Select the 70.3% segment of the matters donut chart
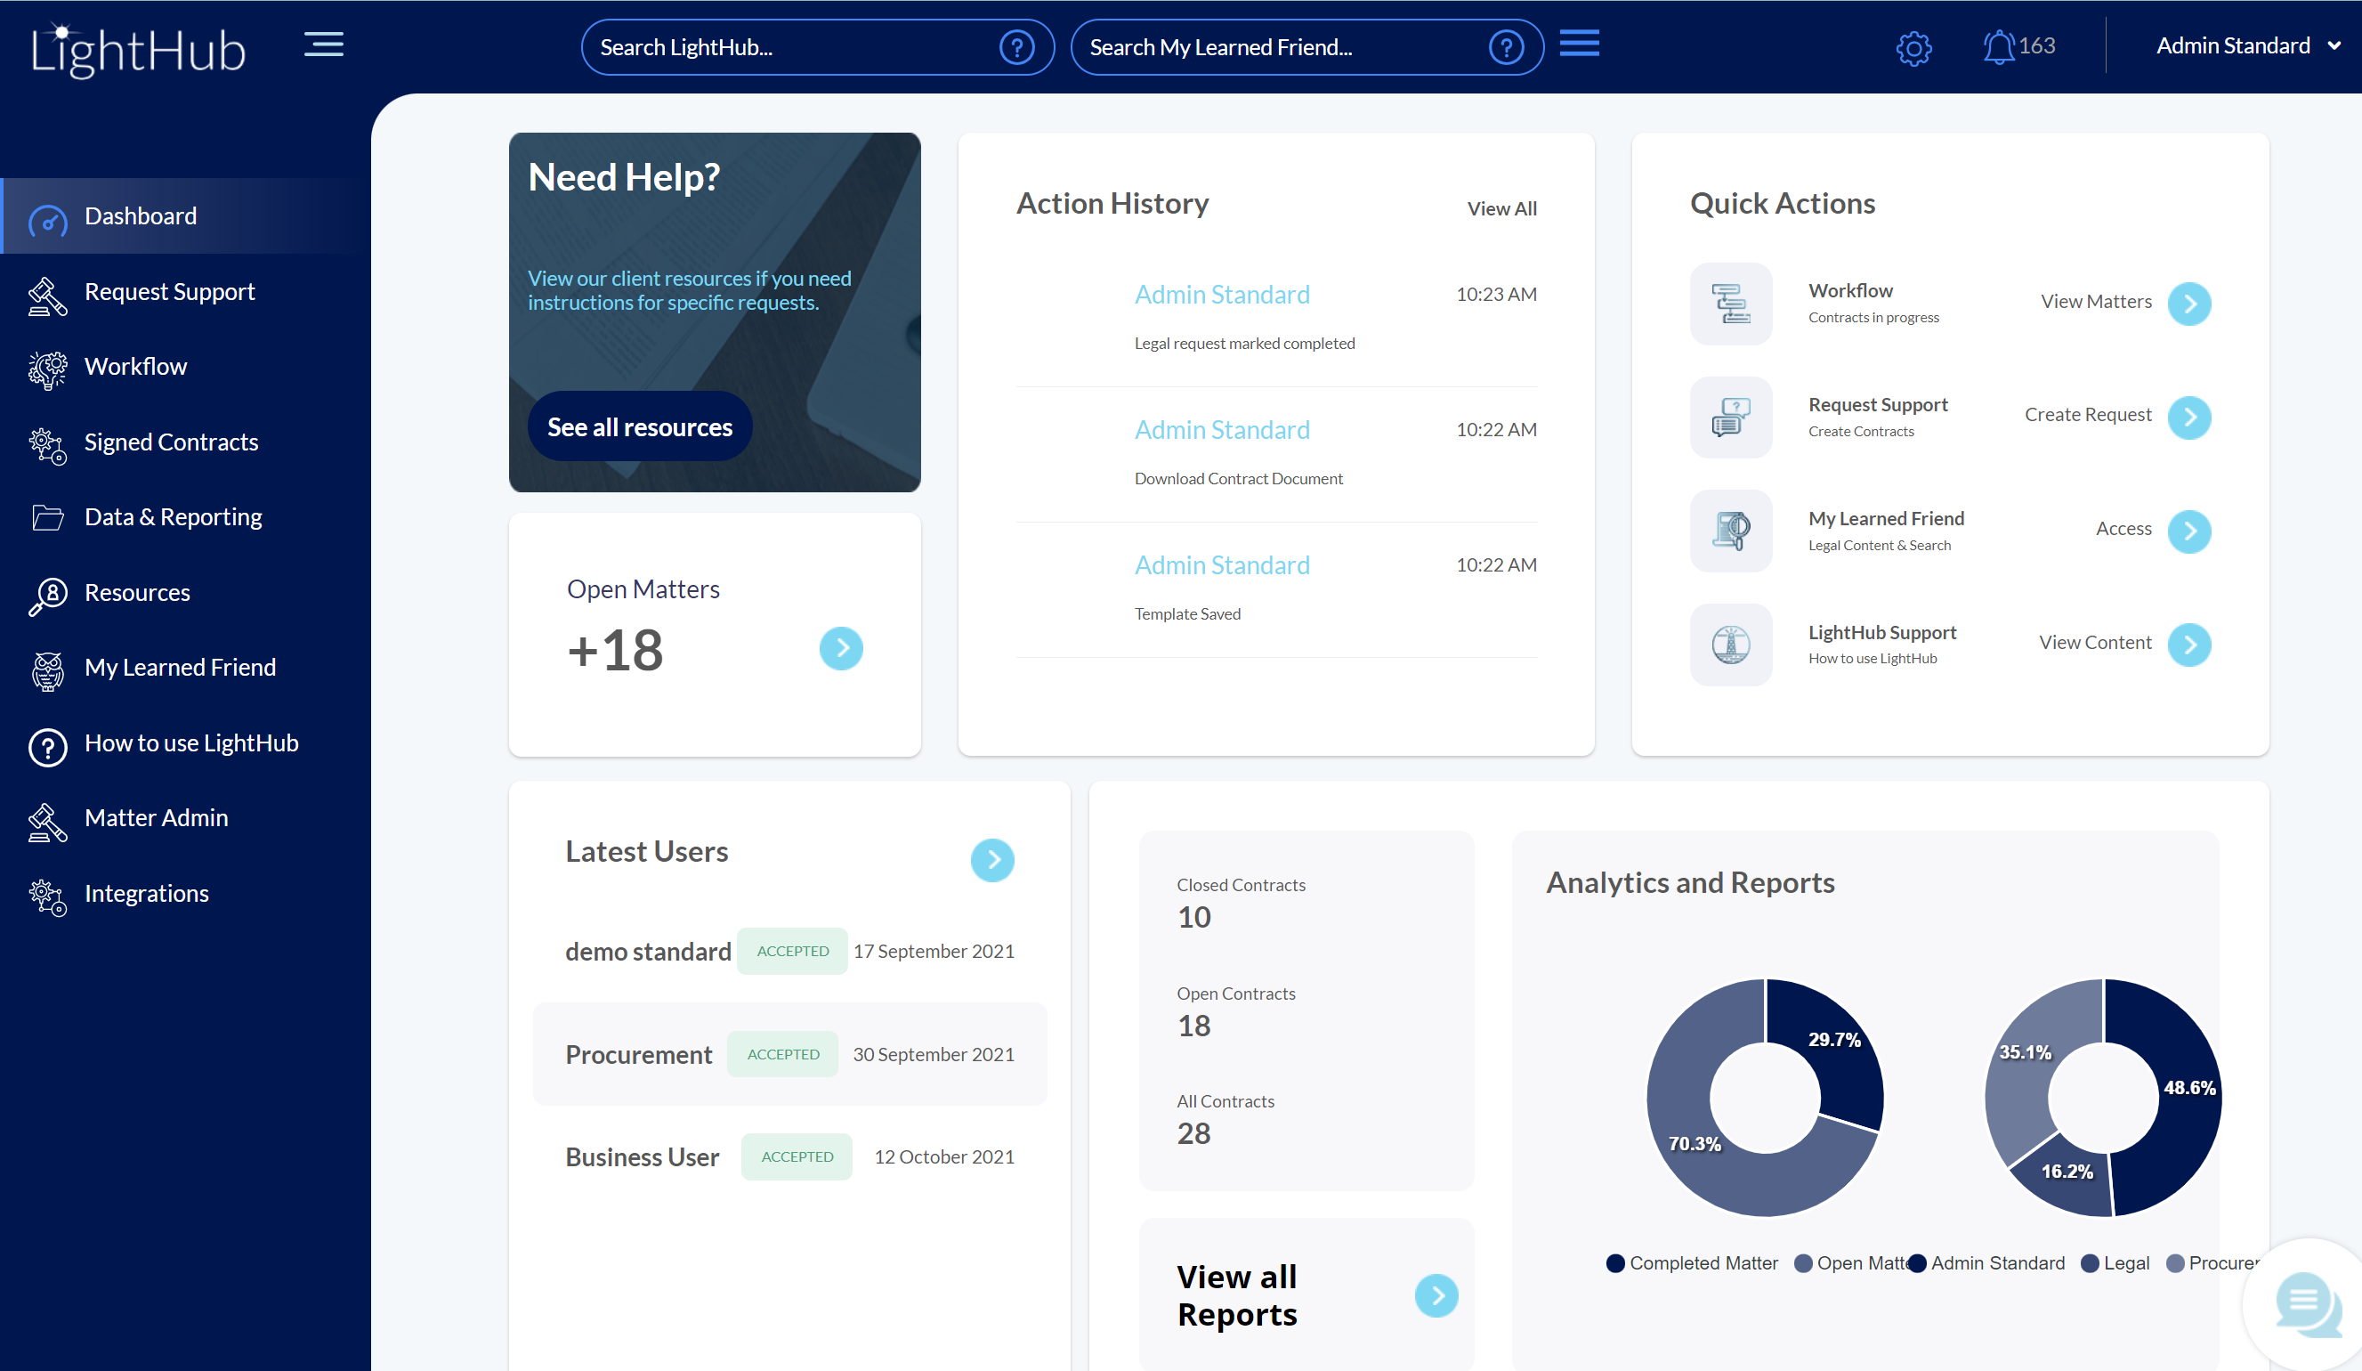Viewport: 2362px width, 1371px height. 1696,1144
